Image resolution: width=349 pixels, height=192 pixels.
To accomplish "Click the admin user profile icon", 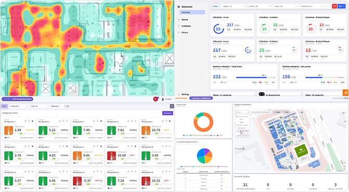I will (x=163, y=99).
